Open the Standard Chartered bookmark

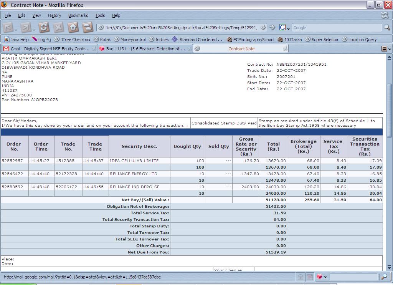pyautogui.click(x=197, y=40)
